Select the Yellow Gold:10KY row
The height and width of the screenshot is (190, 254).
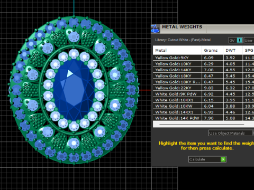204,64
